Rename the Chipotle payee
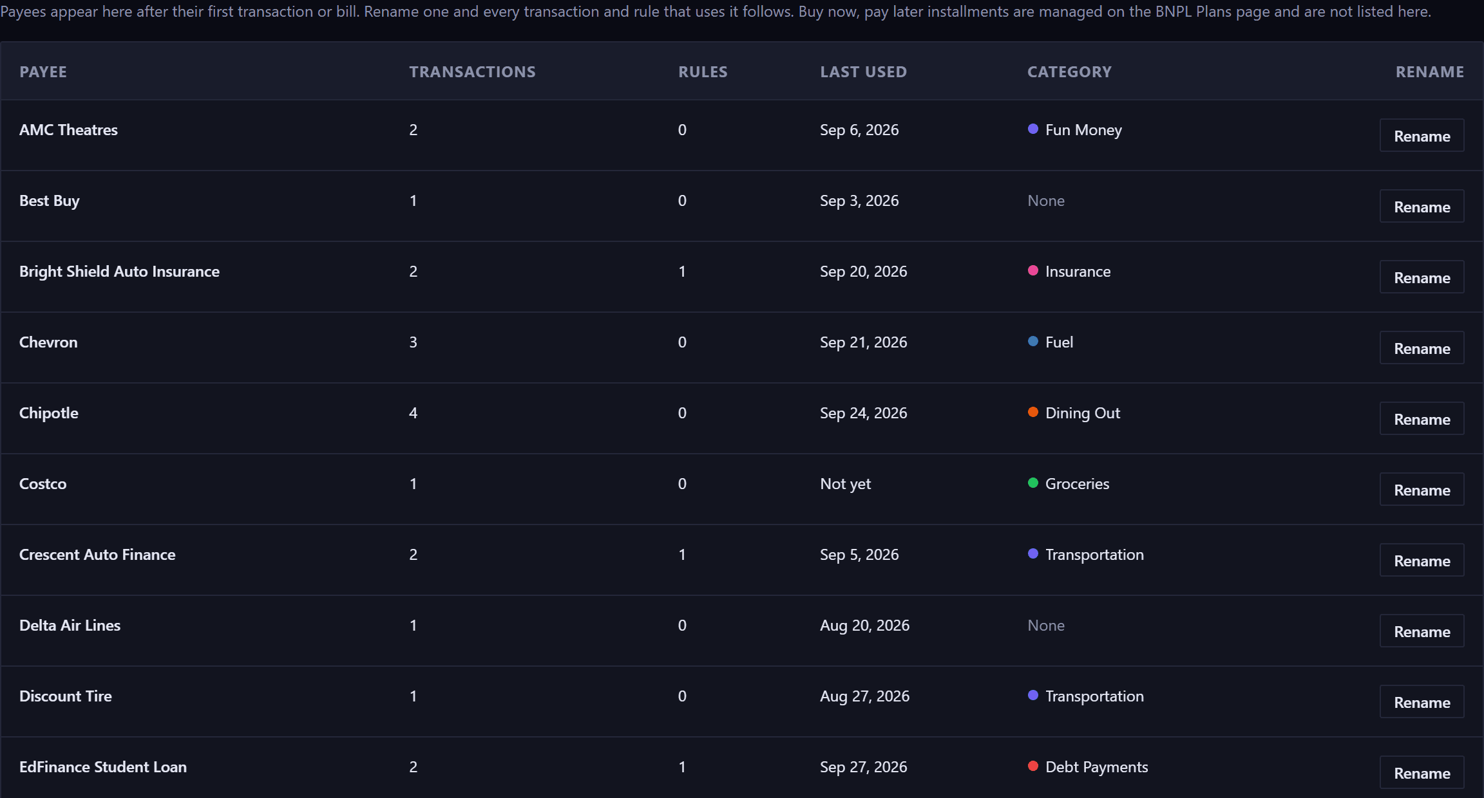The height and width of the screenshot is (798, 1484). (x=1422, y=419)
